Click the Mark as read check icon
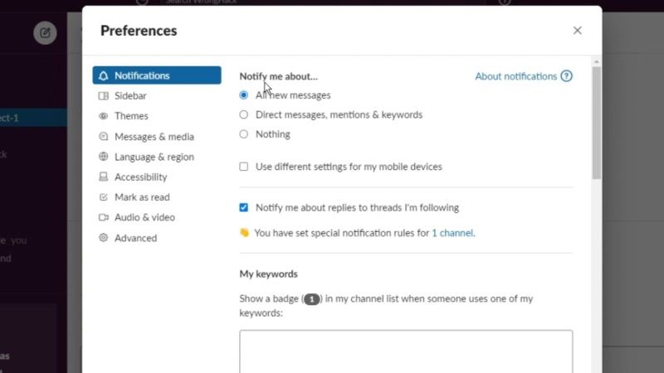 click(x=103, y=197)
